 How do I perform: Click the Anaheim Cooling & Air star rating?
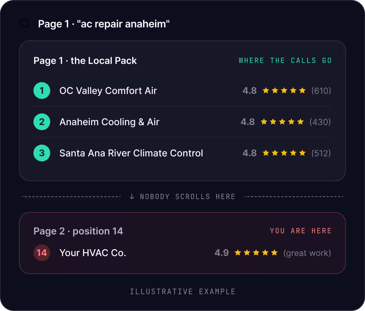coord(282,122)
